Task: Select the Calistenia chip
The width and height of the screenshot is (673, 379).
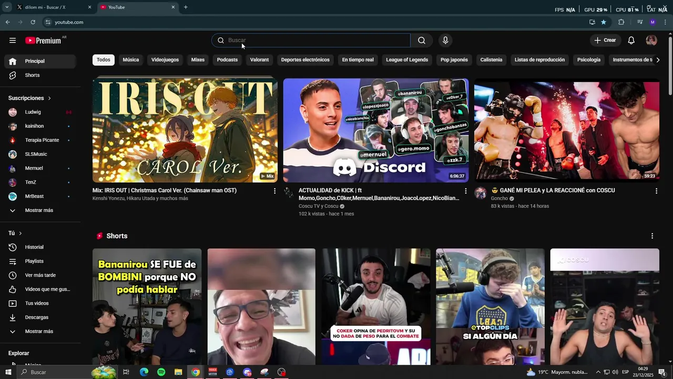Action: [491, 60]
